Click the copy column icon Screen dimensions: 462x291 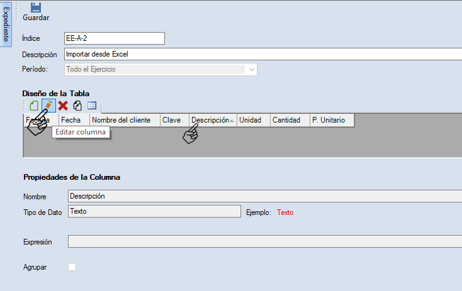click(x=77, y=106)
